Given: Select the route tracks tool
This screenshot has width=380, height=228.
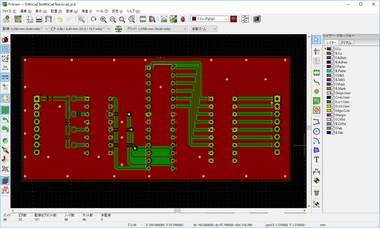Looking at the screenshot, I should pos(316,82).
